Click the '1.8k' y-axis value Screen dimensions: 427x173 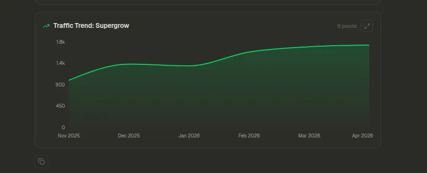[x=61, y=42]
